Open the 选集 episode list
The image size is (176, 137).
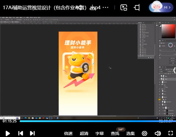coord(130,133)
